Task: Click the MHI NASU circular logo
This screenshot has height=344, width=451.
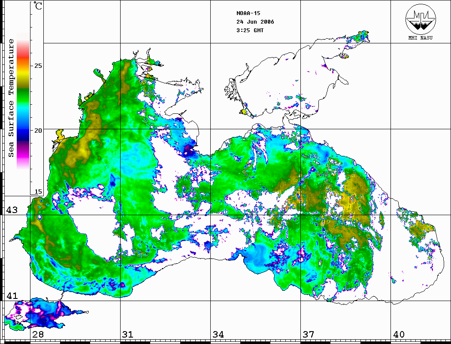Action: (x=421, y=19)
